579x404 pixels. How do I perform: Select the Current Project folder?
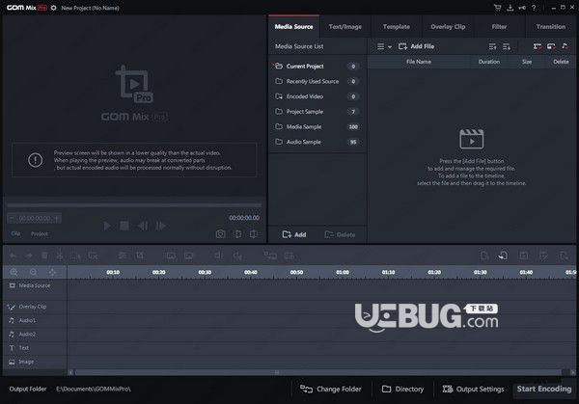tap(317, 66)
